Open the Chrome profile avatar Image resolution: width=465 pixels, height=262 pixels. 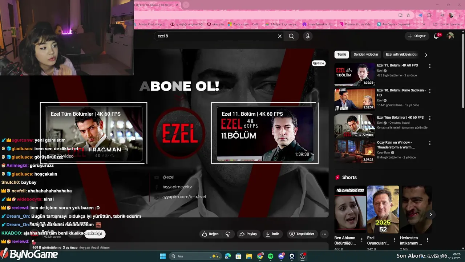[451, 15]
